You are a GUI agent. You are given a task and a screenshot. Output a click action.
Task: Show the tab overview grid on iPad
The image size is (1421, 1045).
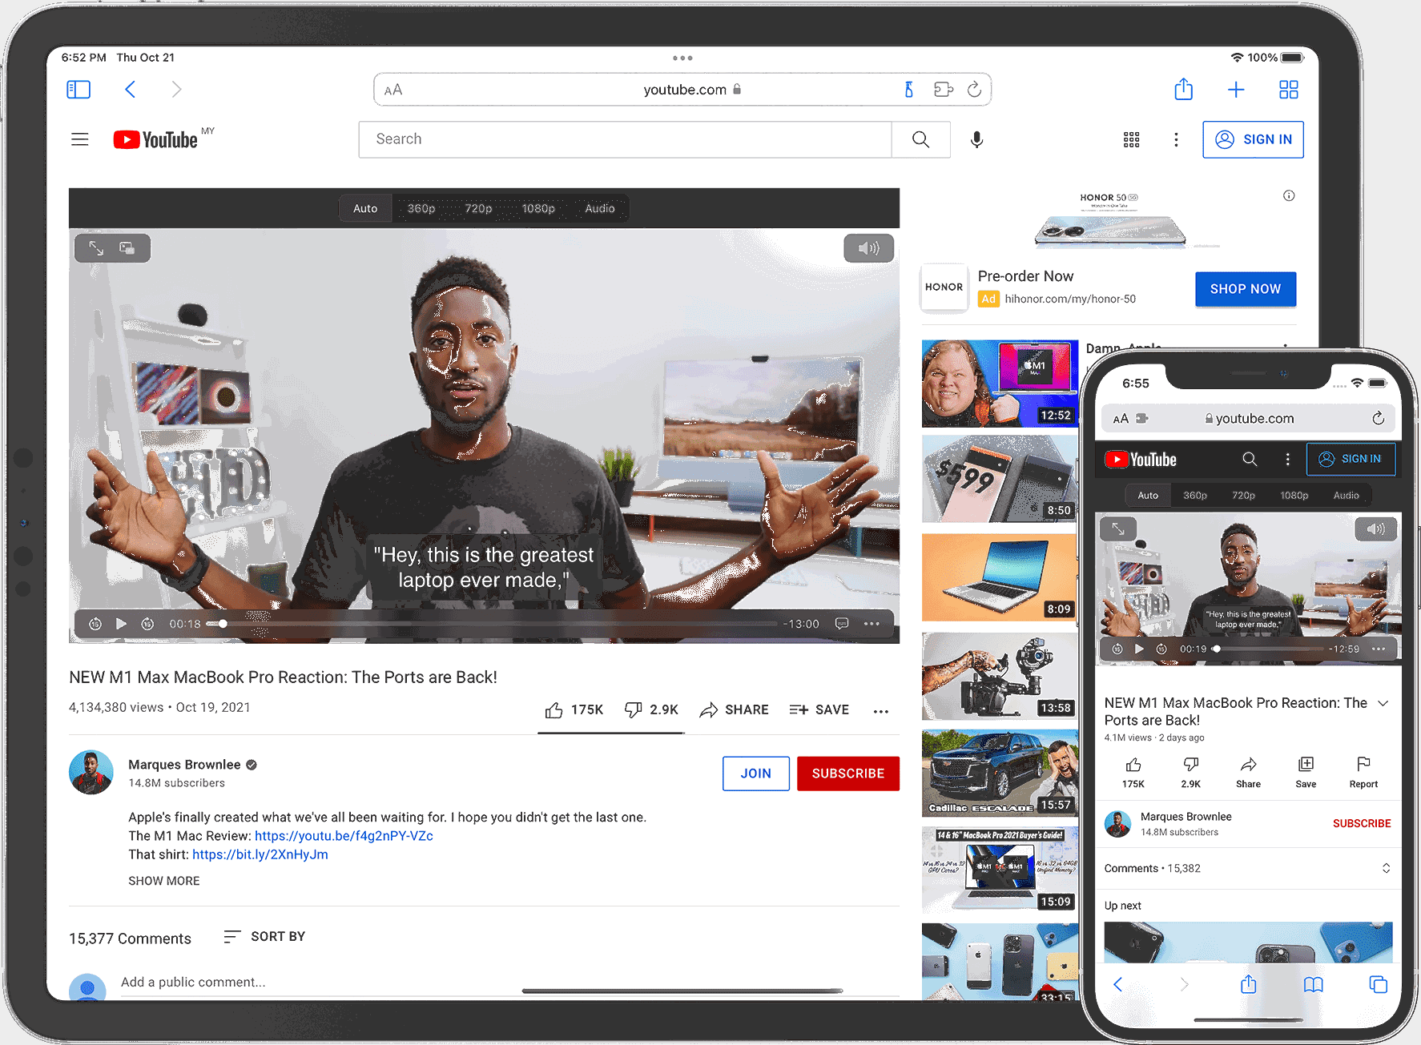coord(1289,90)
